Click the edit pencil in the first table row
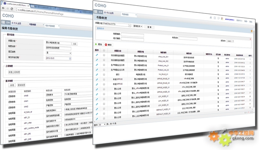This screenshot has width=259, height=150. point(97,55)
